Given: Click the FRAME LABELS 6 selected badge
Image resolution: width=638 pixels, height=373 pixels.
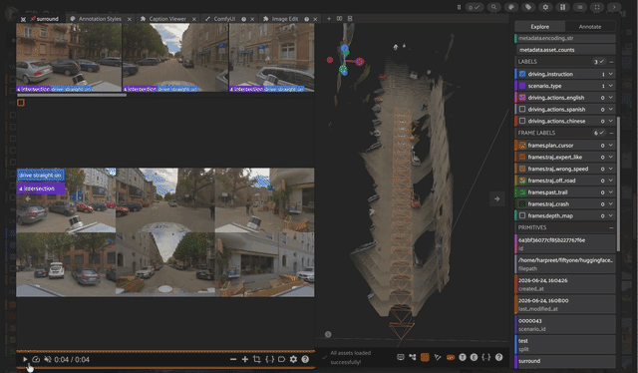Looking at the screenshot, I should (598, 133).
